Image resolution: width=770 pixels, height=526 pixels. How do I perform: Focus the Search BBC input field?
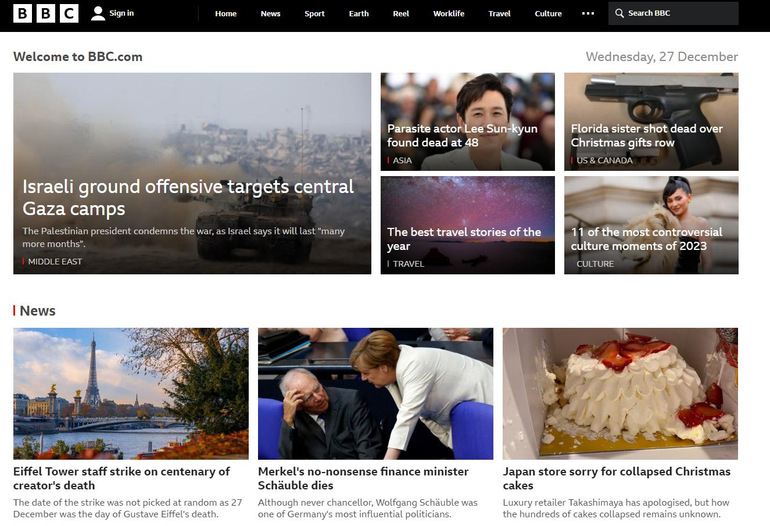[674, 13]
